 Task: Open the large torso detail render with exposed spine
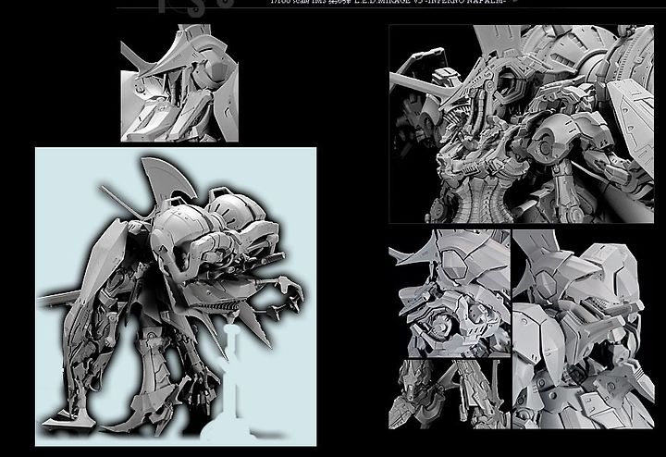[x=521, y=124]
